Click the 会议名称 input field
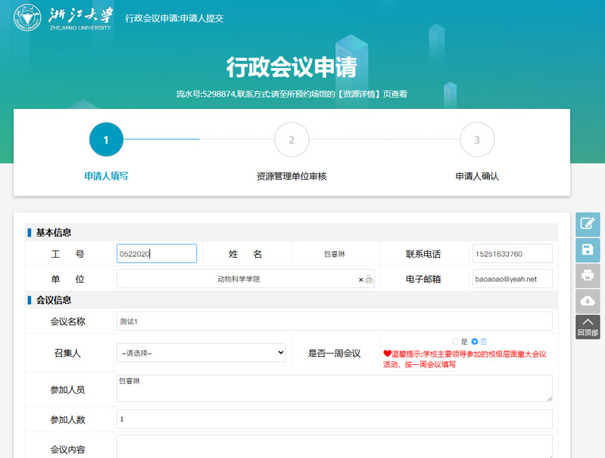This screenshot has width=605, height=458. [334, 321]
